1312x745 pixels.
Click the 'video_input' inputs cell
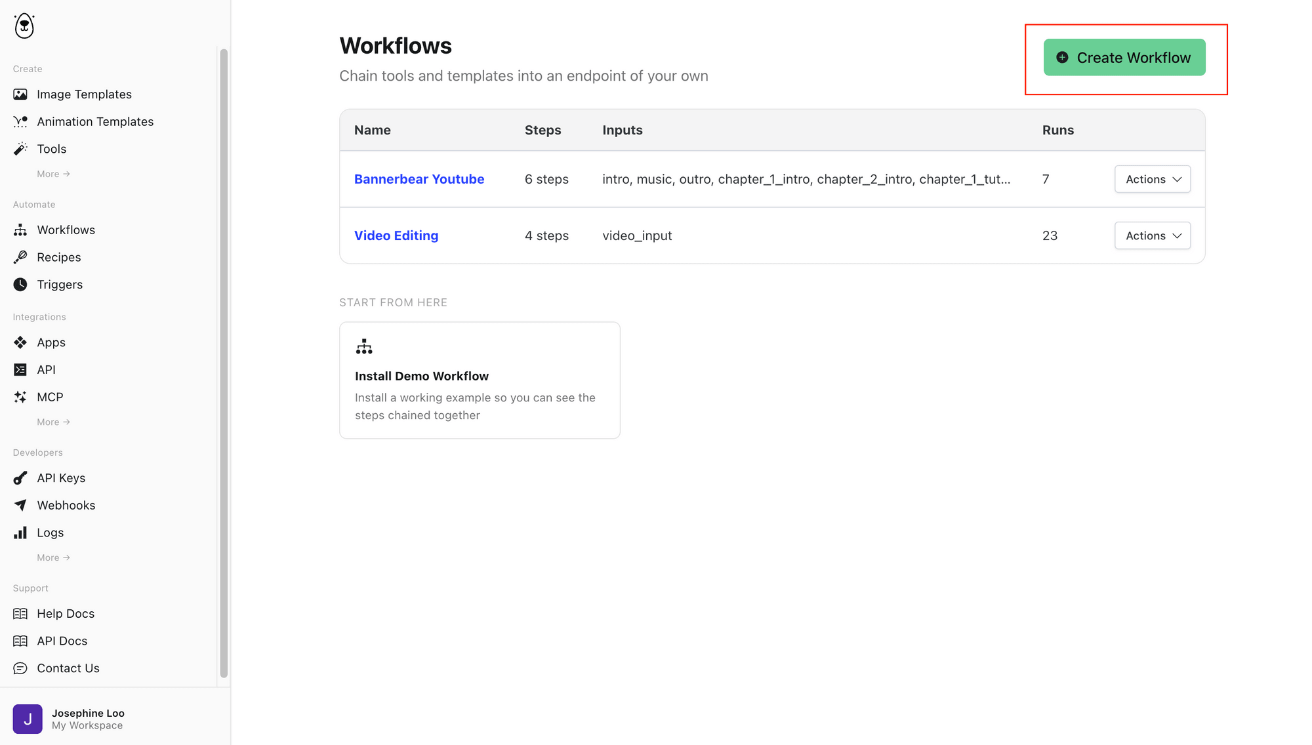click(x=637, y=235)
